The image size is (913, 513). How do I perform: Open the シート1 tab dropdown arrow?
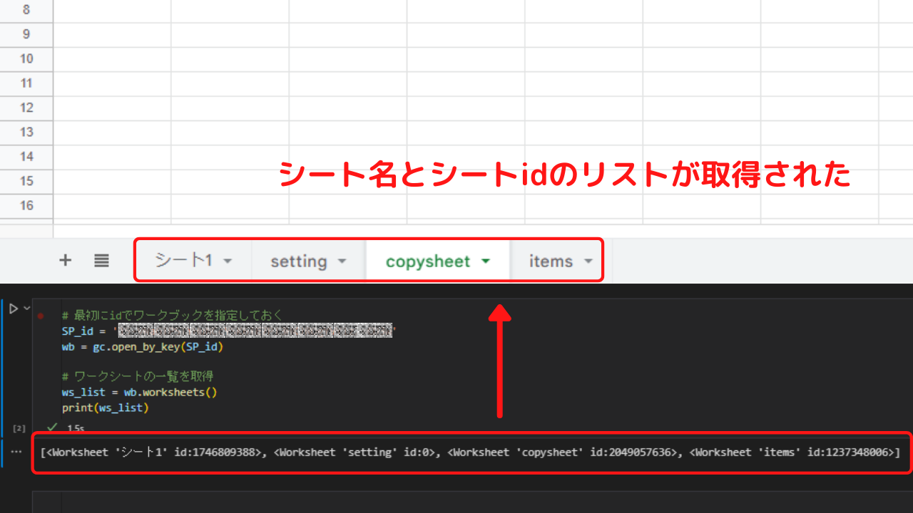[227, 261]
